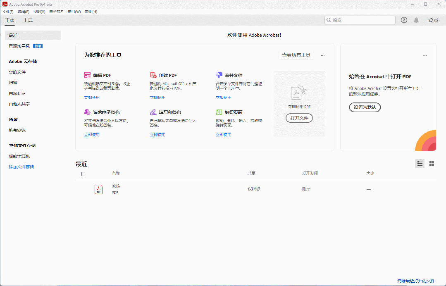This screenshot has width=446, height=286.
Task: Click the PDF file icon for 欢迎
Action: pyautogui.click(x=98, y=189)
